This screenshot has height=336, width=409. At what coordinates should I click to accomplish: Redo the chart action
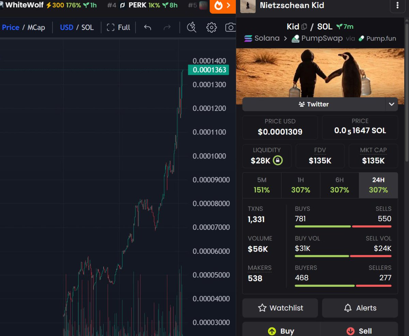pos(167,27)
